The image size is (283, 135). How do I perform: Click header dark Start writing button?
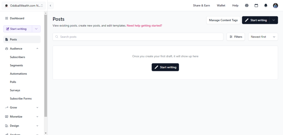[x=256, y=20]
